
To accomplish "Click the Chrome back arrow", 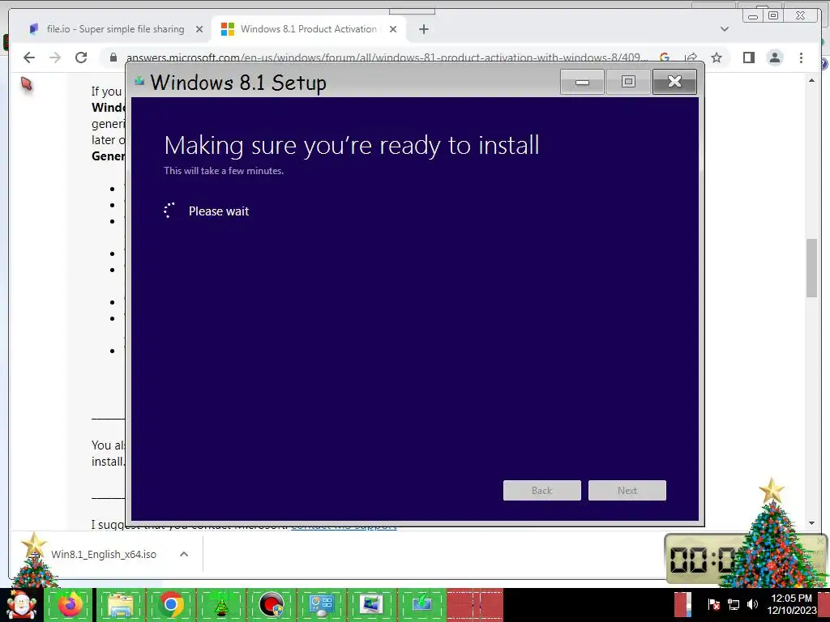I will coord(29,58).
